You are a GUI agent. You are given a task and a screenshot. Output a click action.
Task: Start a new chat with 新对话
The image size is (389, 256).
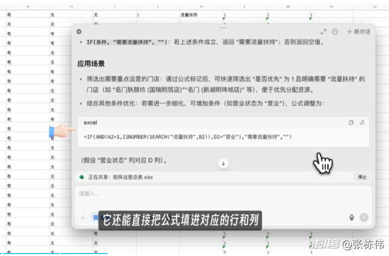pyautogui.click(x=359, y=32)
